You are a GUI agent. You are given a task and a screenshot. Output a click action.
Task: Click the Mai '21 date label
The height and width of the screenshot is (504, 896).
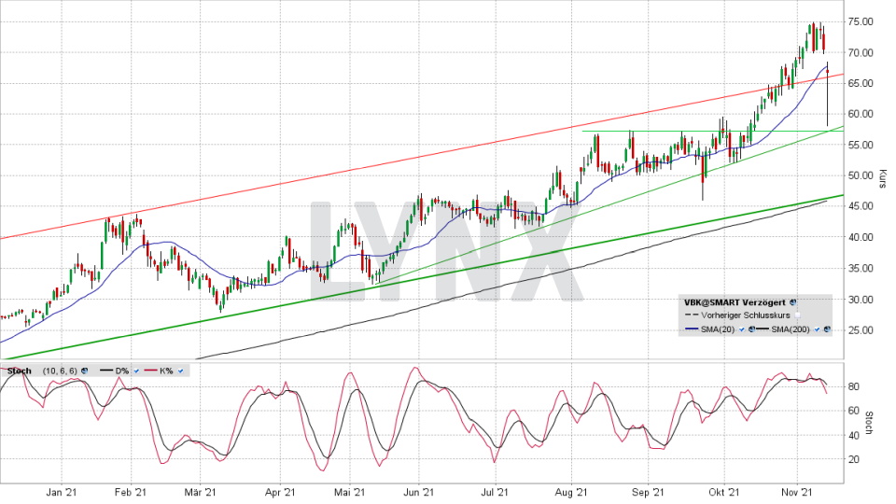tap(350, 492)
